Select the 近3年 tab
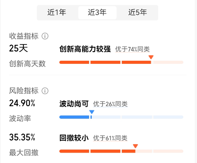The width and height of the screenshot is (197, 163). coord(97,13)
